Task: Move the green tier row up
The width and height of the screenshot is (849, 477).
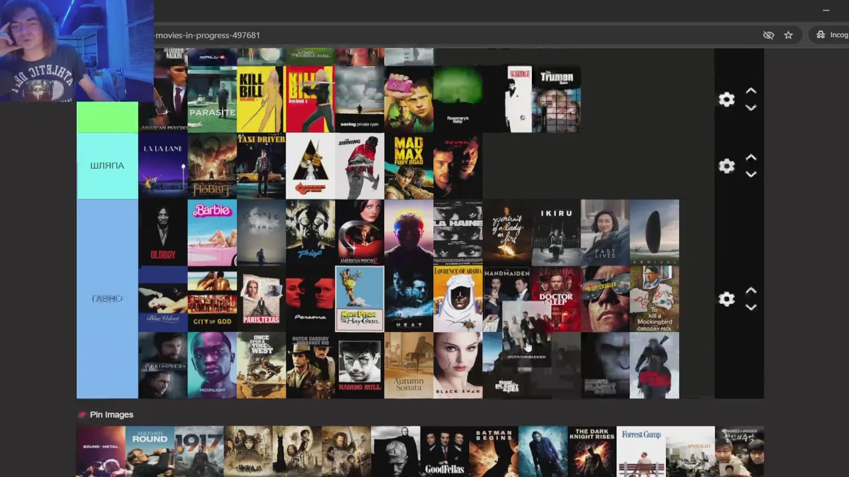Action: click(x=751, y=91)
